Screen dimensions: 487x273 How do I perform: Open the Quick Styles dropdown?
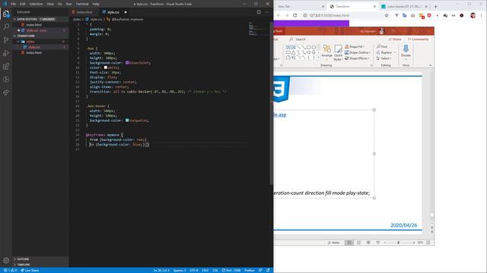338,52
